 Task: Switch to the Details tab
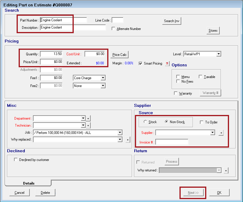pos(29,183)
